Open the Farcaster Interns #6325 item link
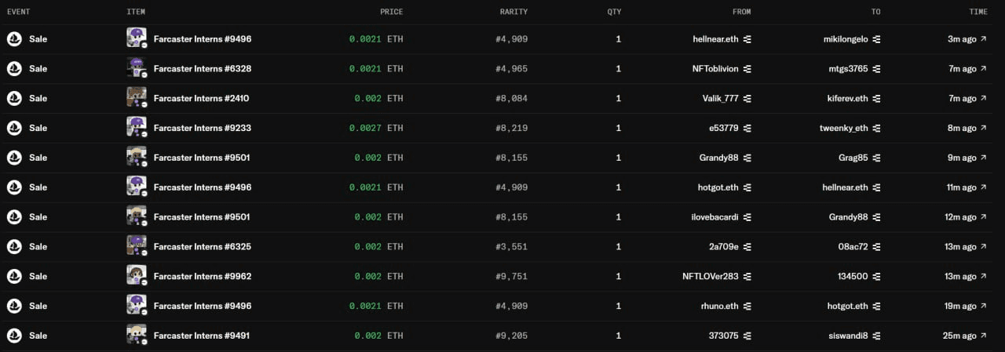The height and width of the screenshot is (352, 1005). click(202, 247)
